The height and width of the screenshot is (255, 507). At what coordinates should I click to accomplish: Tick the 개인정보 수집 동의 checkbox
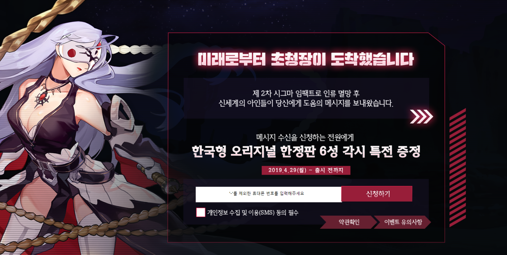pyautogui.click(x=201, y=212)
